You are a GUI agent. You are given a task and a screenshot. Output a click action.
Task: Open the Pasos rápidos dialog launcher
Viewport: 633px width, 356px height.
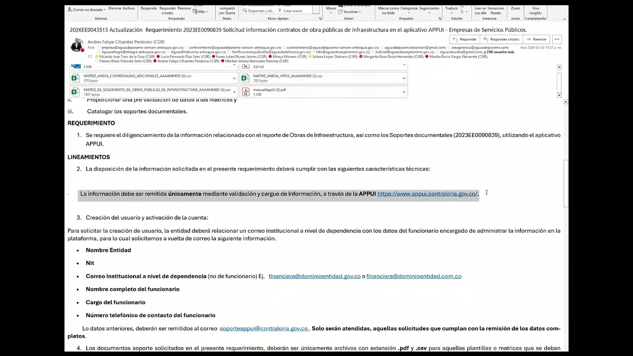click(320, 19)
